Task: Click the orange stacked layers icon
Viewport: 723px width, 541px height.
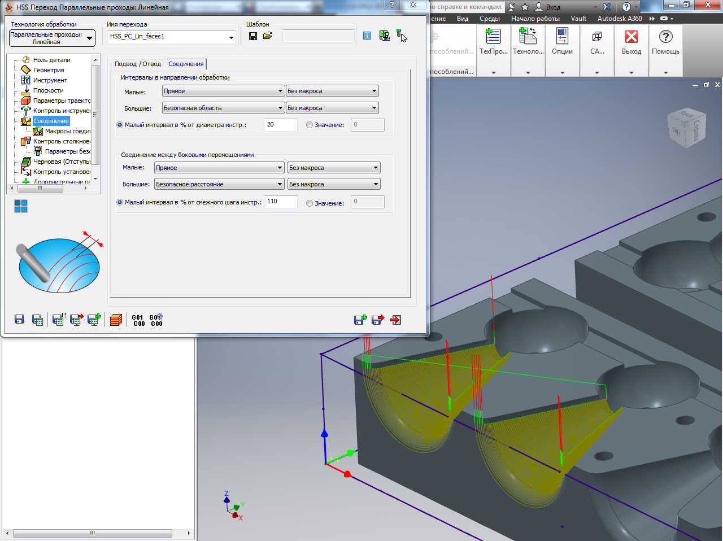Action: pyautogui.click(x=116, y=320)
